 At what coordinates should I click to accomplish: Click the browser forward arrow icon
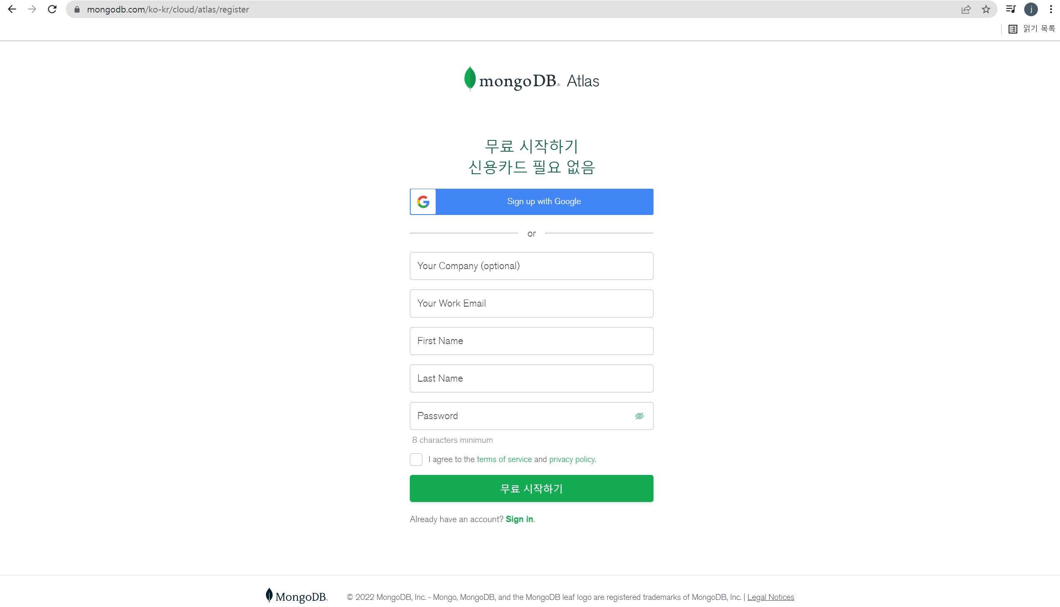coord(32,9)
